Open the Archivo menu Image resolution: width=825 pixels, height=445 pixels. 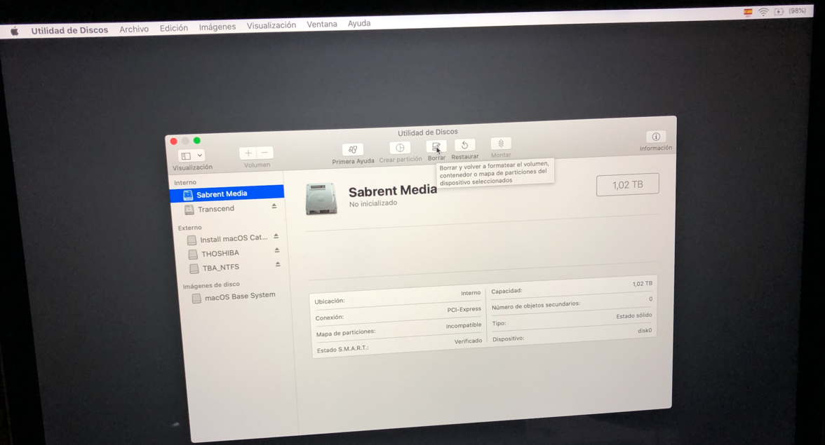[133, 29]
